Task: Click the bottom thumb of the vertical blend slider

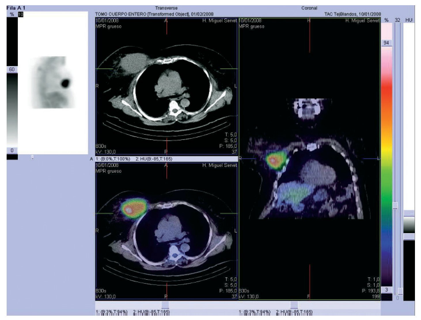Action: point(400,291)
